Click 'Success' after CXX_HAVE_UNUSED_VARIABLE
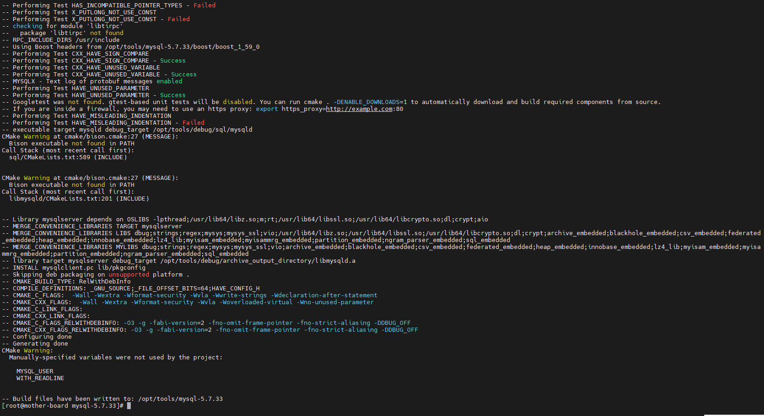Viewport: 764px width, 416px height. point(184,75)
